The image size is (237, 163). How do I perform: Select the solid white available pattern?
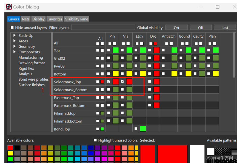click(x=210, y=152)
